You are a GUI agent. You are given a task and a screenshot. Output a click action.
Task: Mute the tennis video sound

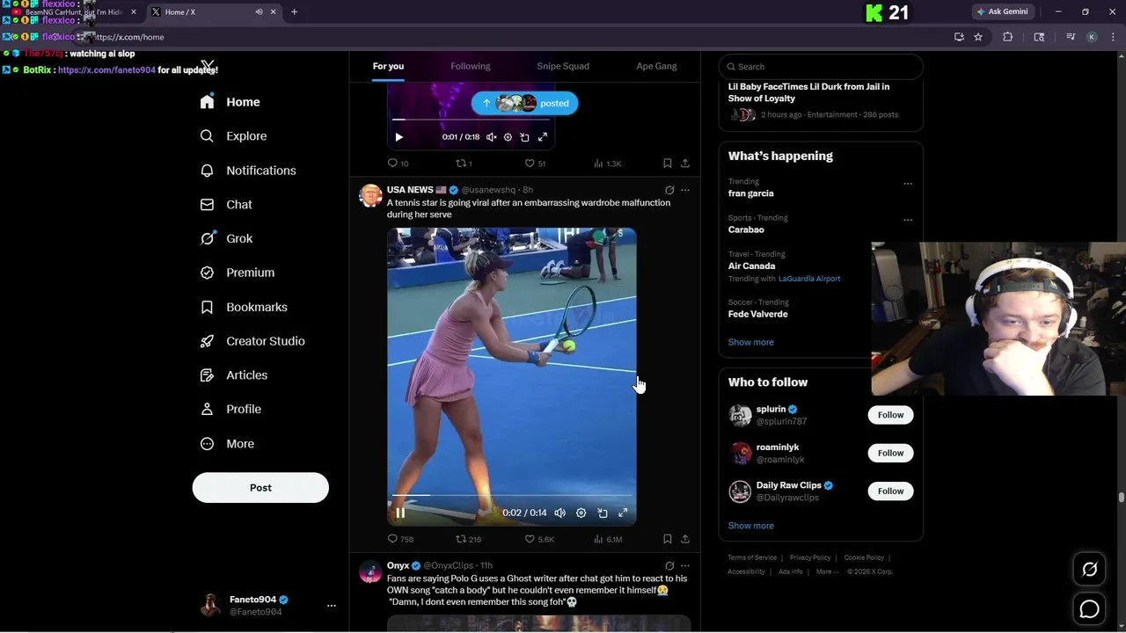point(559,513)
